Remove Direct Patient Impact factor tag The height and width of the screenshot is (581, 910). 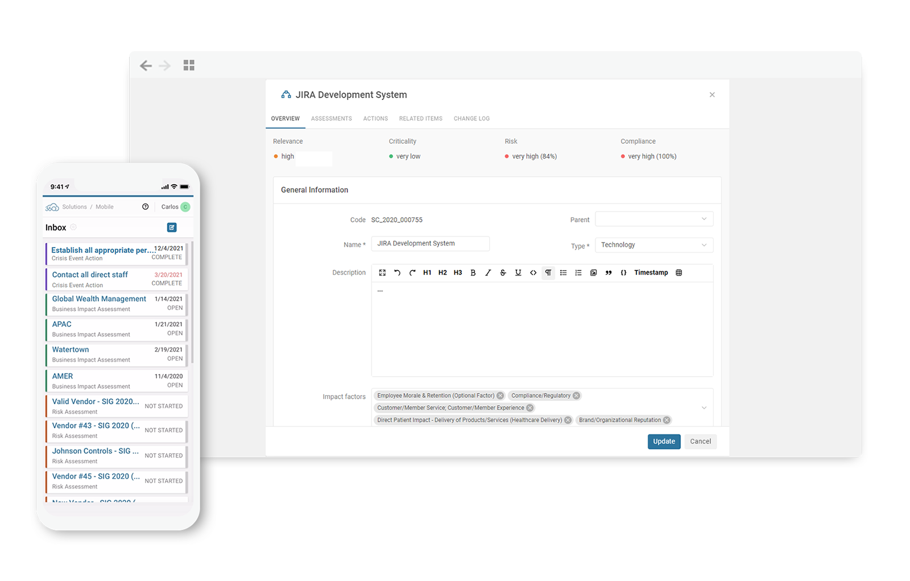pyautogui.click(x=568, y=420)
